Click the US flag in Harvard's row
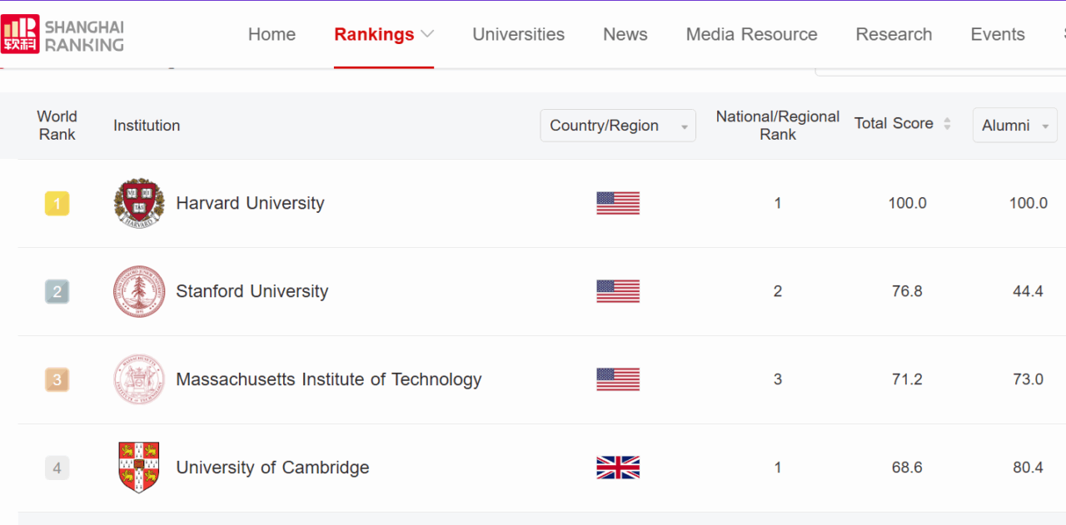 [x=618, y=203]
